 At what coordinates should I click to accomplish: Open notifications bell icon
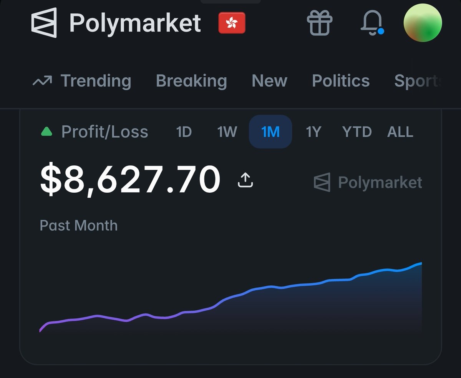coord(372,23)
